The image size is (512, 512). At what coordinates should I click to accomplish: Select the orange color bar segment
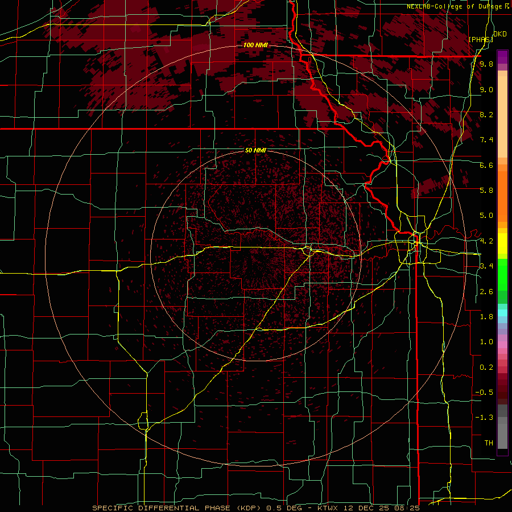coord(502,196)
